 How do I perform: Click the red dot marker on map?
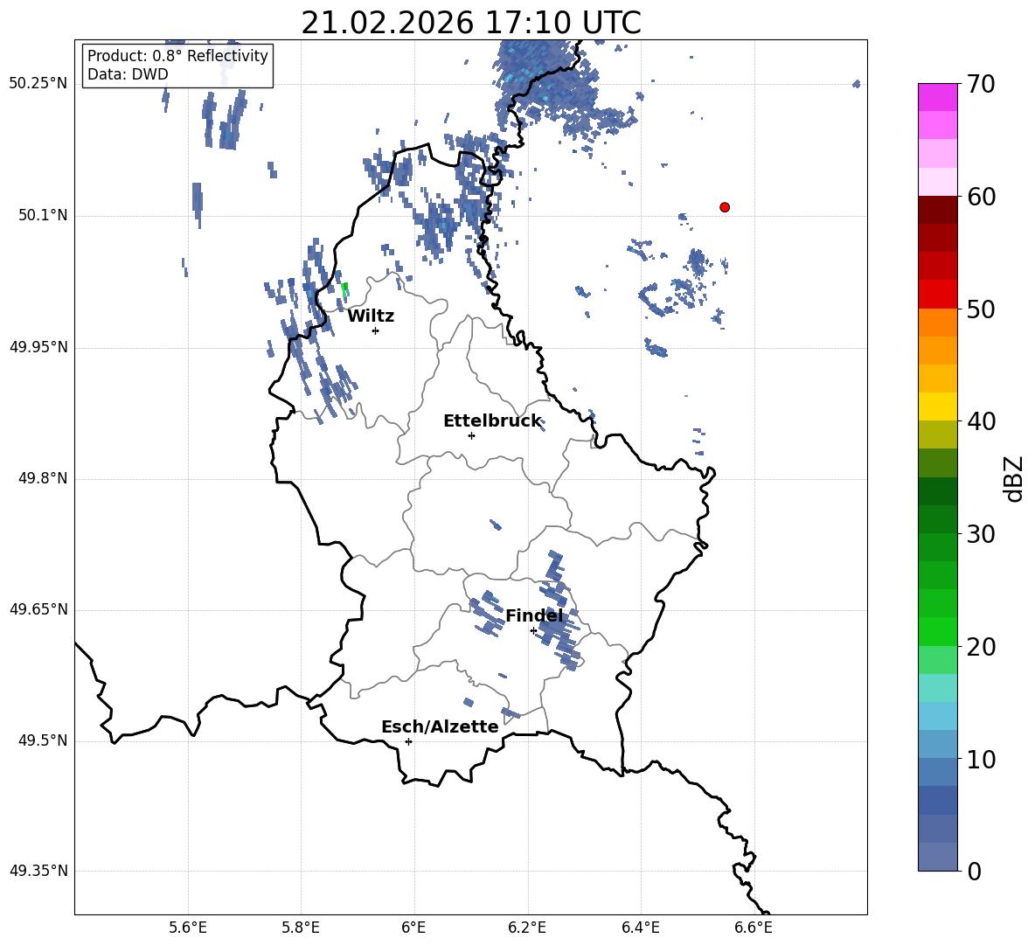725,207
